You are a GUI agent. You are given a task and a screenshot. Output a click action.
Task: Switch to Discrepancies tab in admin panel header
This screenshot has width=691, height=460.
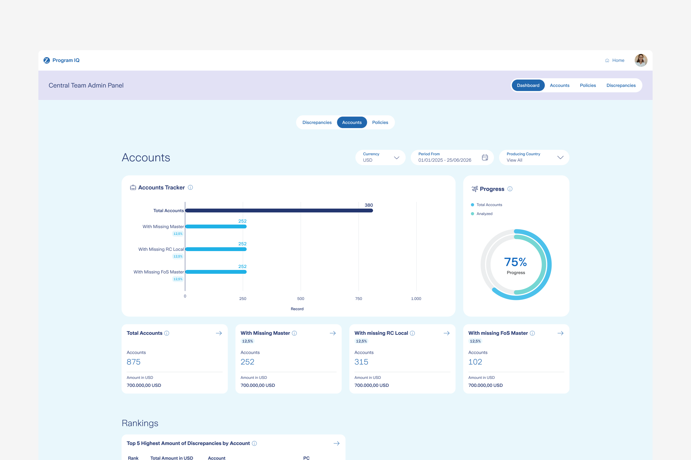point(621,85)
